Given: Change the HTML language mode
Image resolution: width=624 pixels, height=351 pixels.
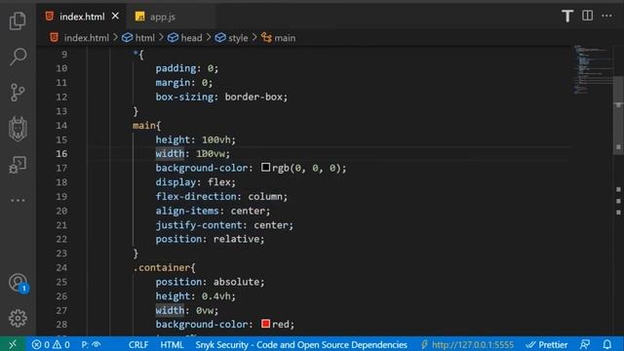Looking at the screenshot, I should click(x=172, y=344).
